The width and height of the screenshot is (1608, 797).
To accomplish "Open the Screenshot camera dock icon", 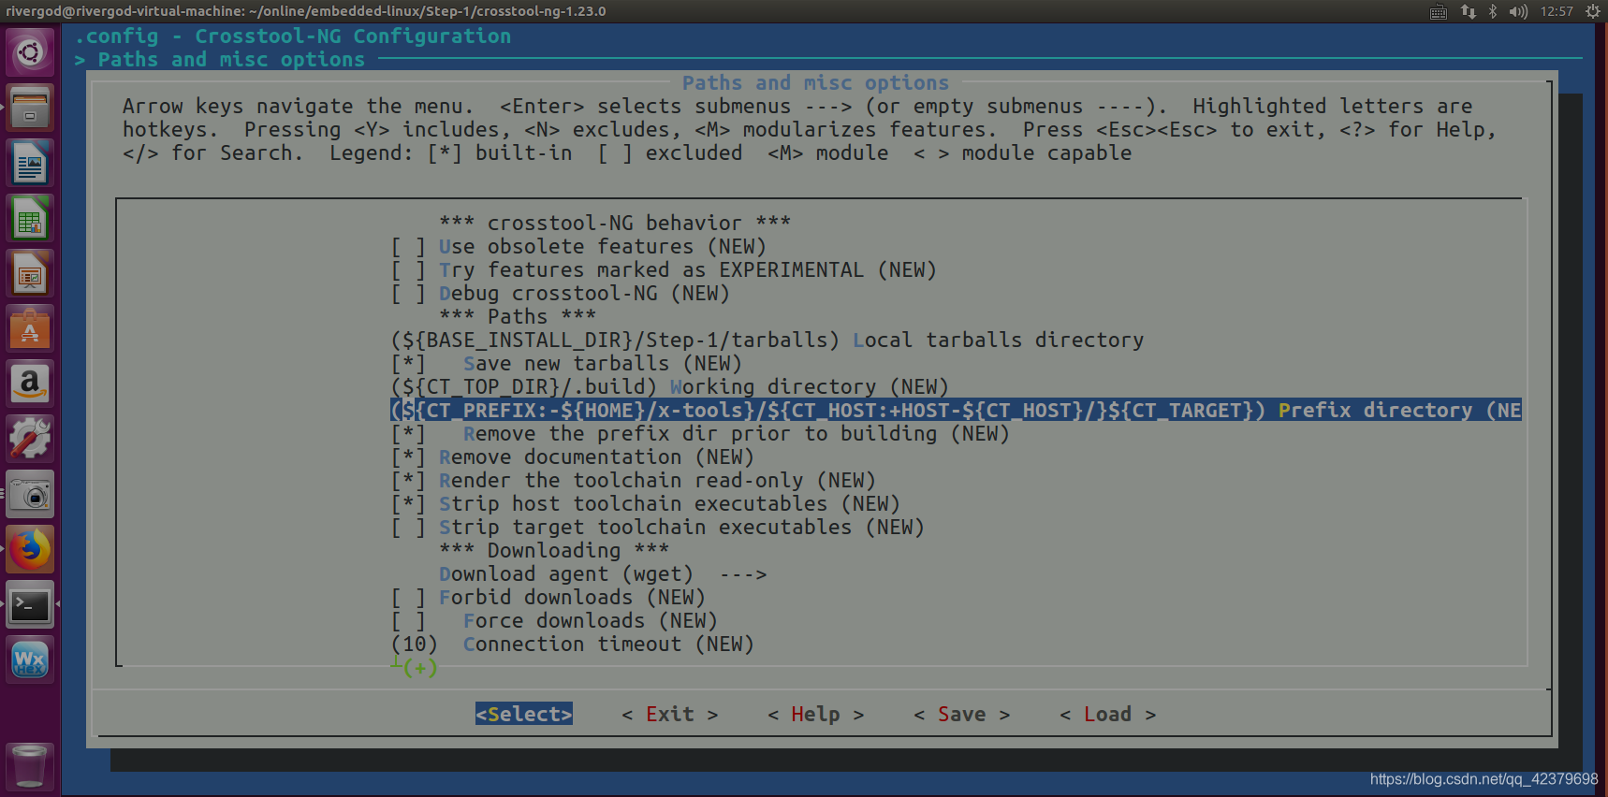I will click(30, 494).
